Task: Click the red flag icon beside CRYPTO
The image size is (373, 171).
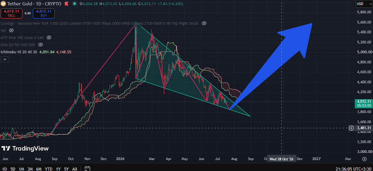Action: [66, 4]
